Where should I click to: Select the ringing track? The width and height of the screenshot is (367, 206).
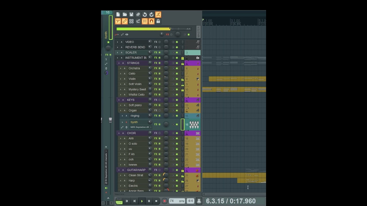coord(135,116)
